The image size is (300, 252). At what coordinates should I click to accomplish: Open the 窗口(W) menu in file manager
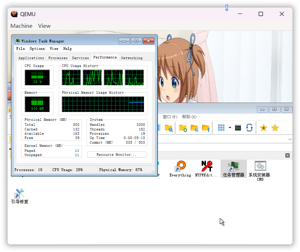click(170, 117)
